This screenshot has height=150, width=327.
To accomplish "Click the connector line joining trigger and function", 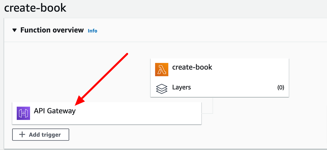I will 213,106.
